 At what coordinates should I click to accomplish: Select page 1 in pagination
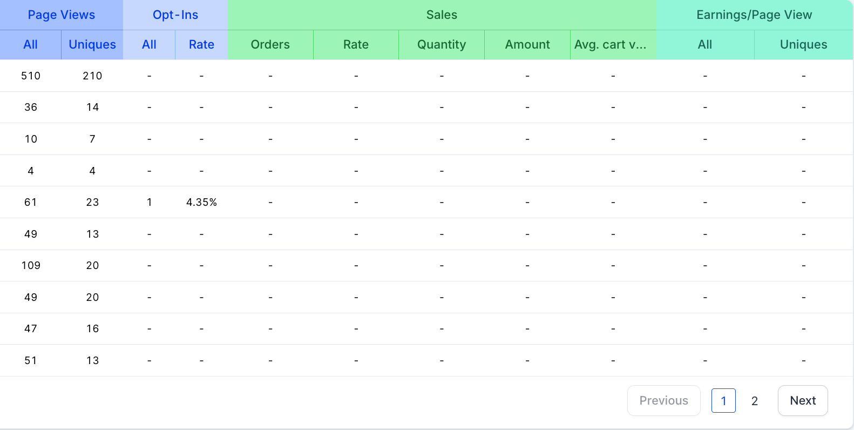[x=723, y=401]
